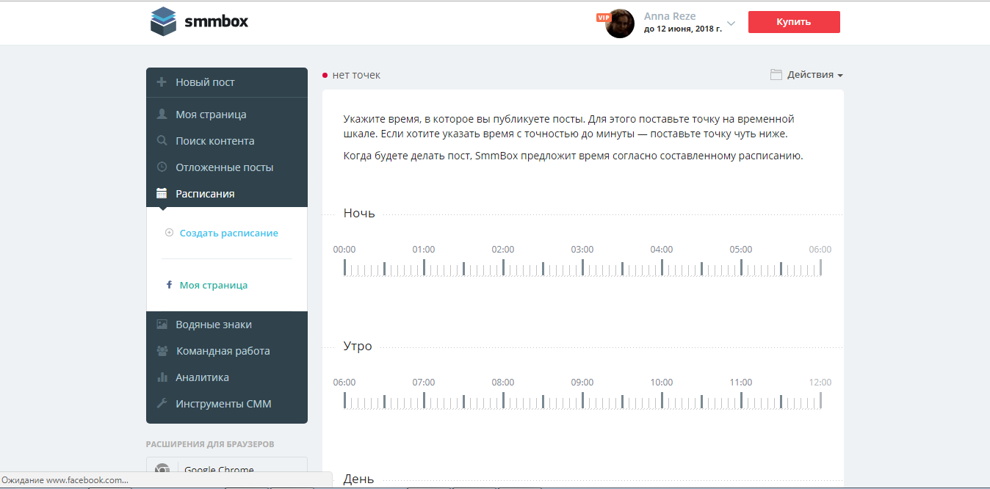The height and width of the screenshot is (489, 990).
Task: Click the 08:00 time label
Action: click(503, 383)
